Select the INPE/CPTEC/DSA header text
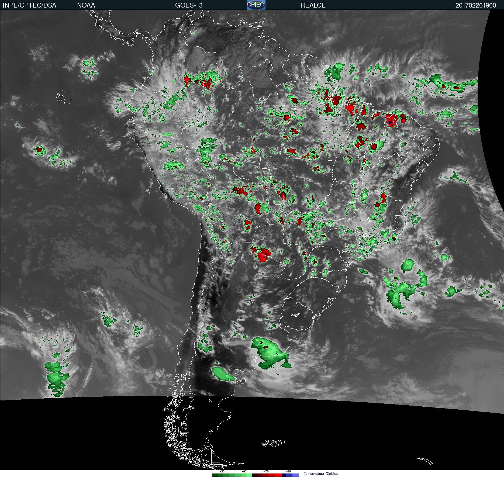The width and height of the screenshot is (504, 477). 29,5
